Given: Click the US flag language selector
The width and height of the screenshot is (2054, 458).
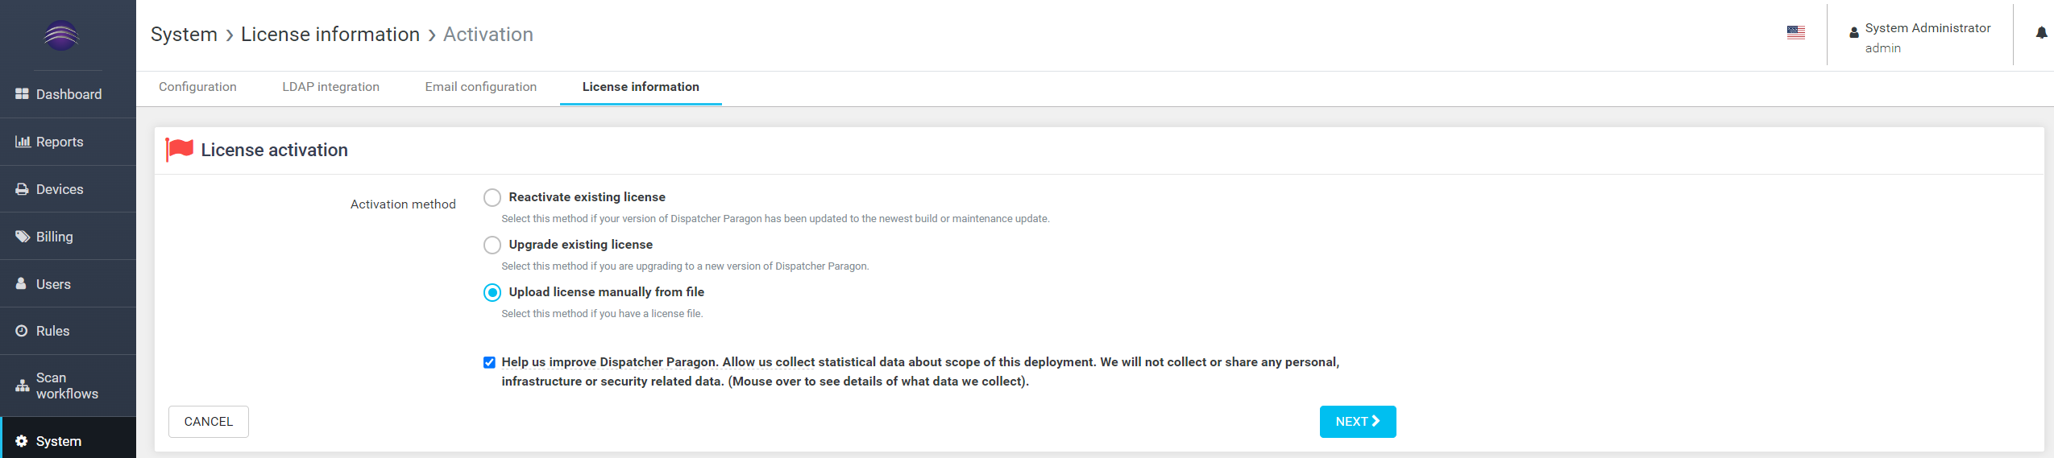Looking at the screenshot, I should [1795, 33].
